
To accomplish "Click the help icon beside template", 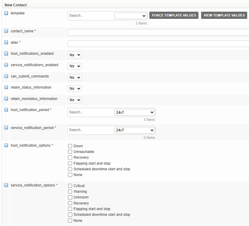I will coord(6,13).
